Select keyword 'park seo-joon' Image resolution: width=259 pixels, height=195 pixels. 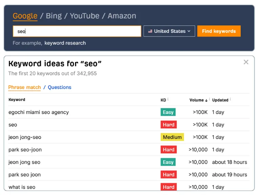25,150
